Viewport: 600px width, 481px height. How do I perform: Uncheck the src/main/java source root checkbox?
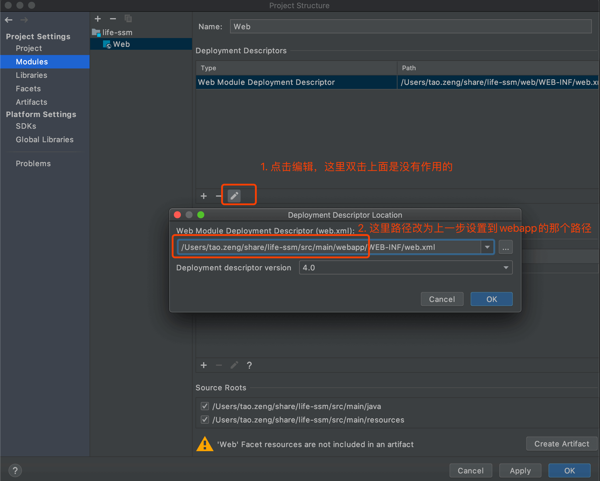[205, 406]
